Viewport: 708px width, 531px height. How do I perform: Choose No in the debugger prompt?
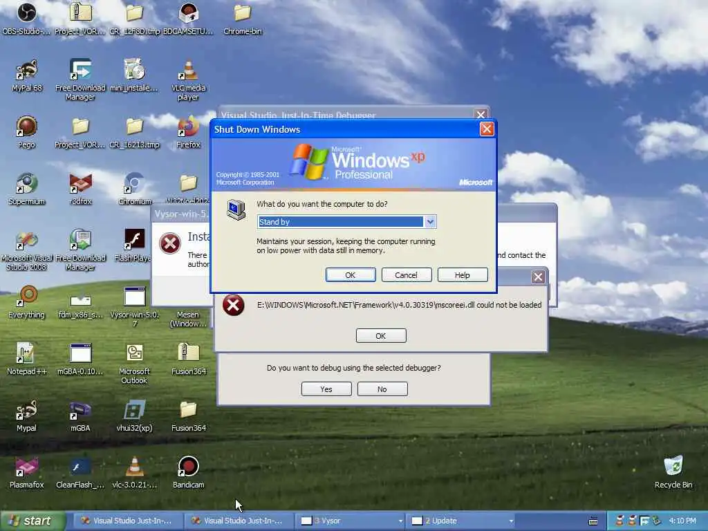[382, 389]
